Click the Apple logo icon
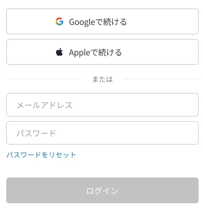The width and height of the screenshot is (203, 210). pyautogui.click(x=60, y=52)
